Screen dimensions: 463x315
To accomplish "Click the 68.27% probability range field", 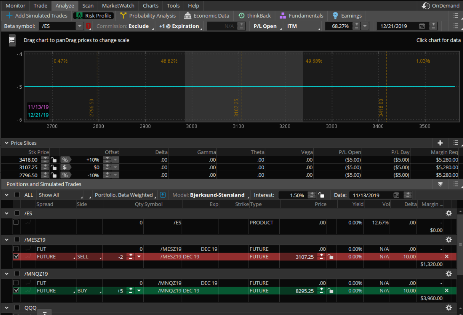I will pyautogui.click(x=339, y=26).
